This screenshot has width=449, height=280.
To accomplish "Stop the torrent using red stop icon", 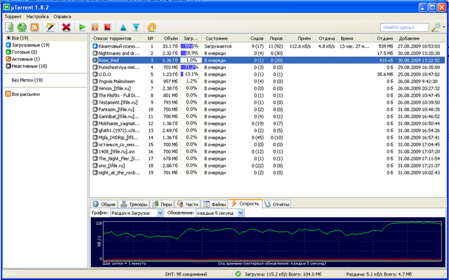I will pyautogui.click(x=107, y=27).
